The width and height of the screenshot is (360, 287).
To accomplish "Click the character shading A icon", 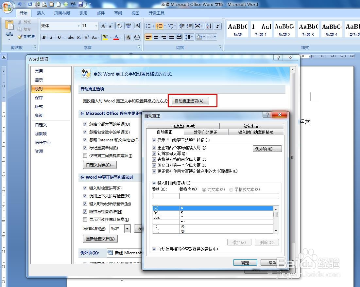I will tap(129, 37).
